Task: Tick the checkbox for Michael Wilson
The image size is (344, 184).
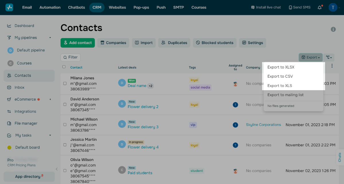Action: pos(65,125)
